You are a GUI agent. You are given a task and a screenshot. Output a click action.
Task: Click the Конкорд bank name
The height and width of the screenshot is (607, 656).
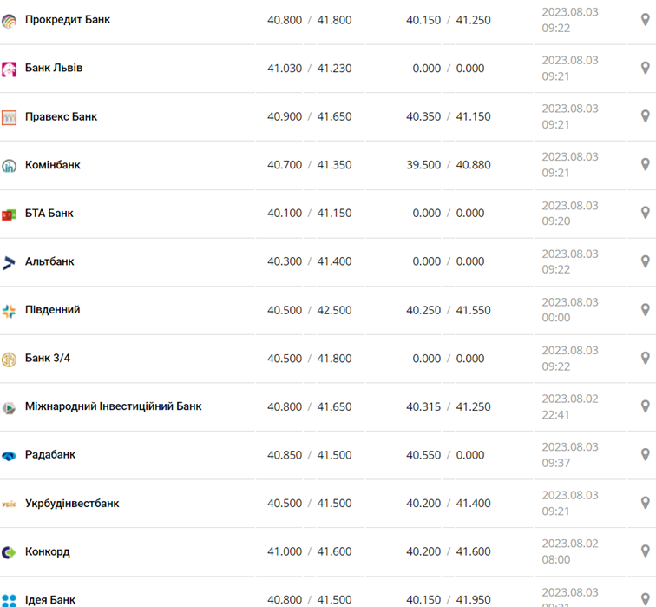point(48,551)
